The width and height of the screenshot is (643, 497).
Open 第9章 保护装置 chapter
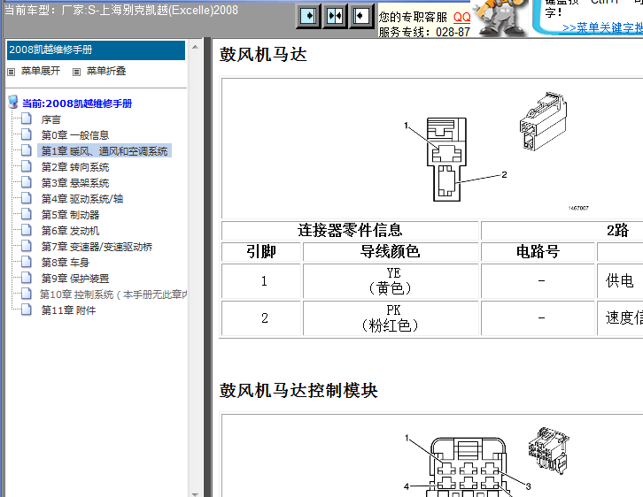[x=75, y=279]
